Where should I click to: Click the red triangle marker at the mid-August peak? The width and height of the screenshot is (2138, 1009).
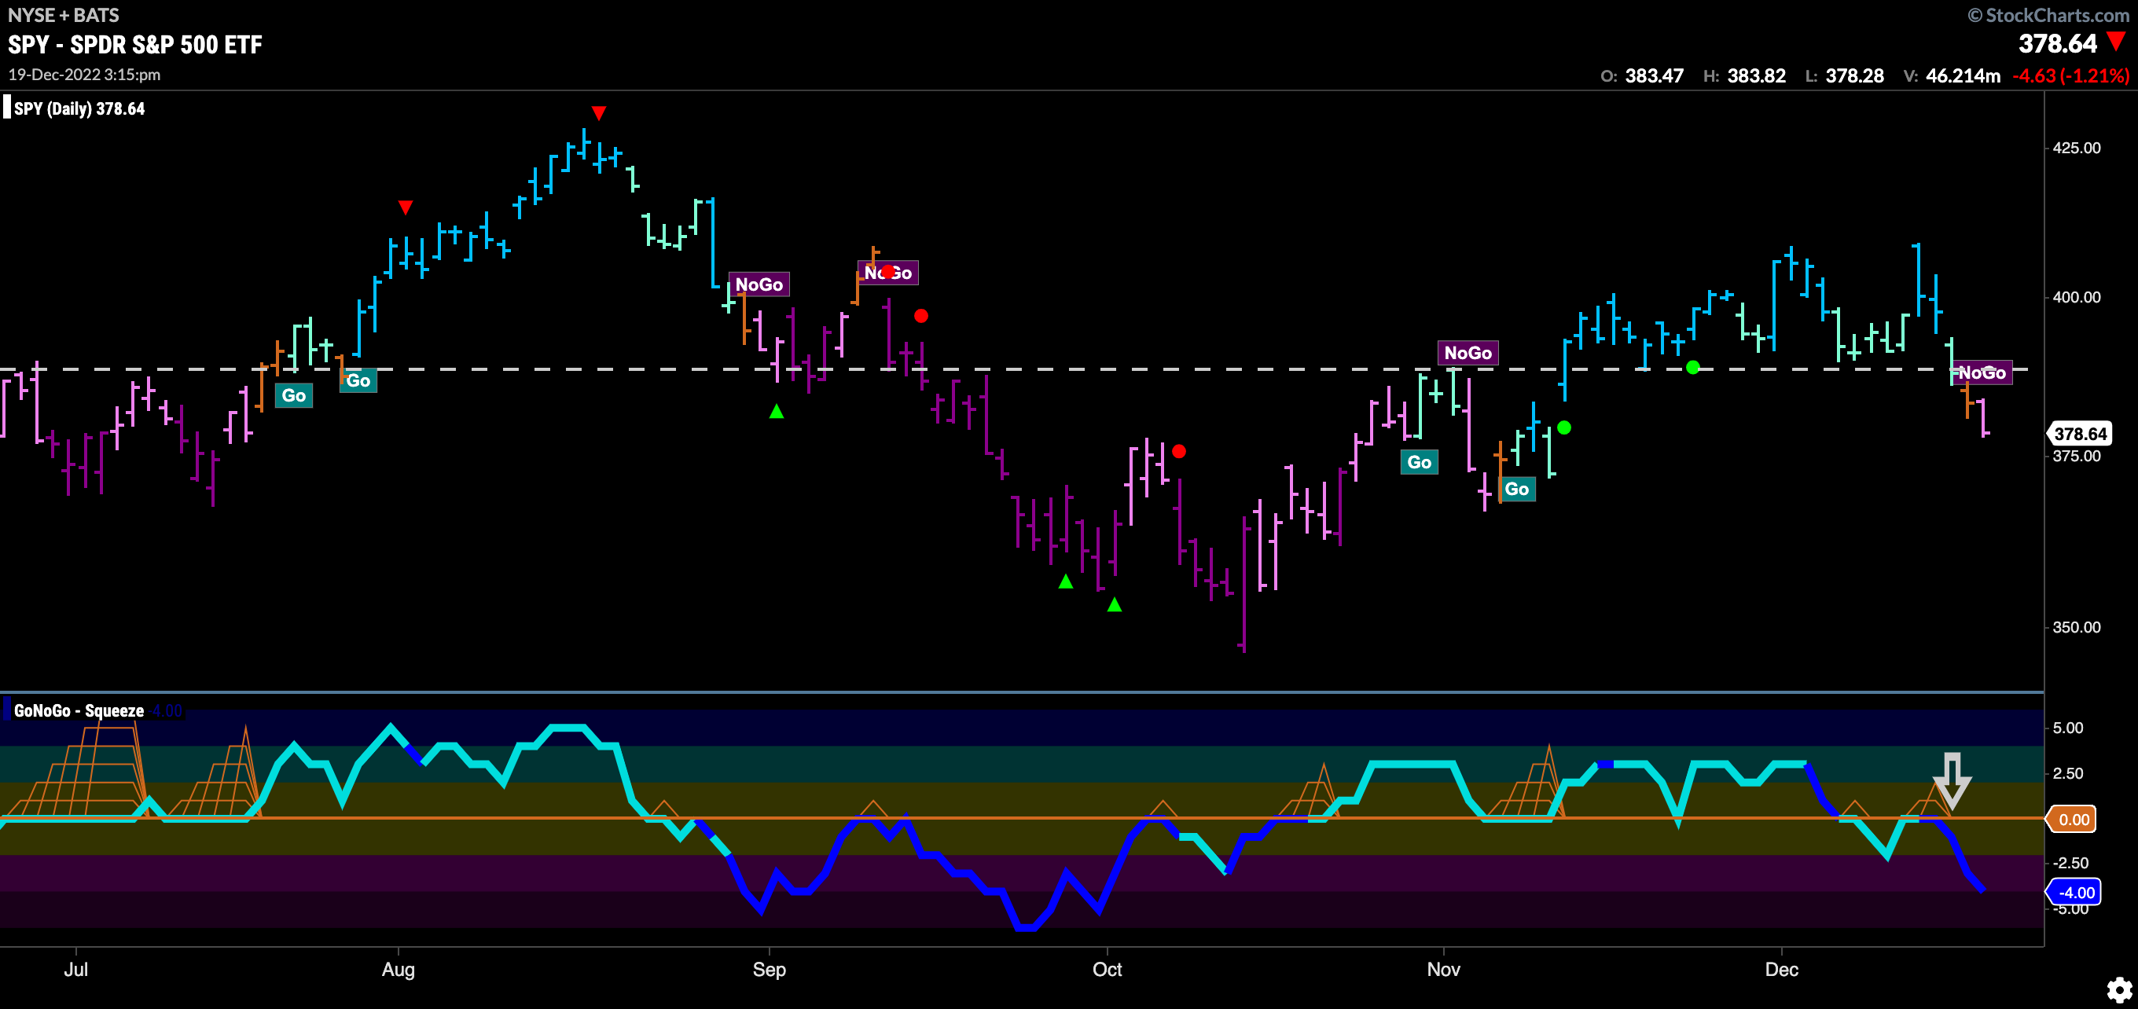click(x=598, y=113)
